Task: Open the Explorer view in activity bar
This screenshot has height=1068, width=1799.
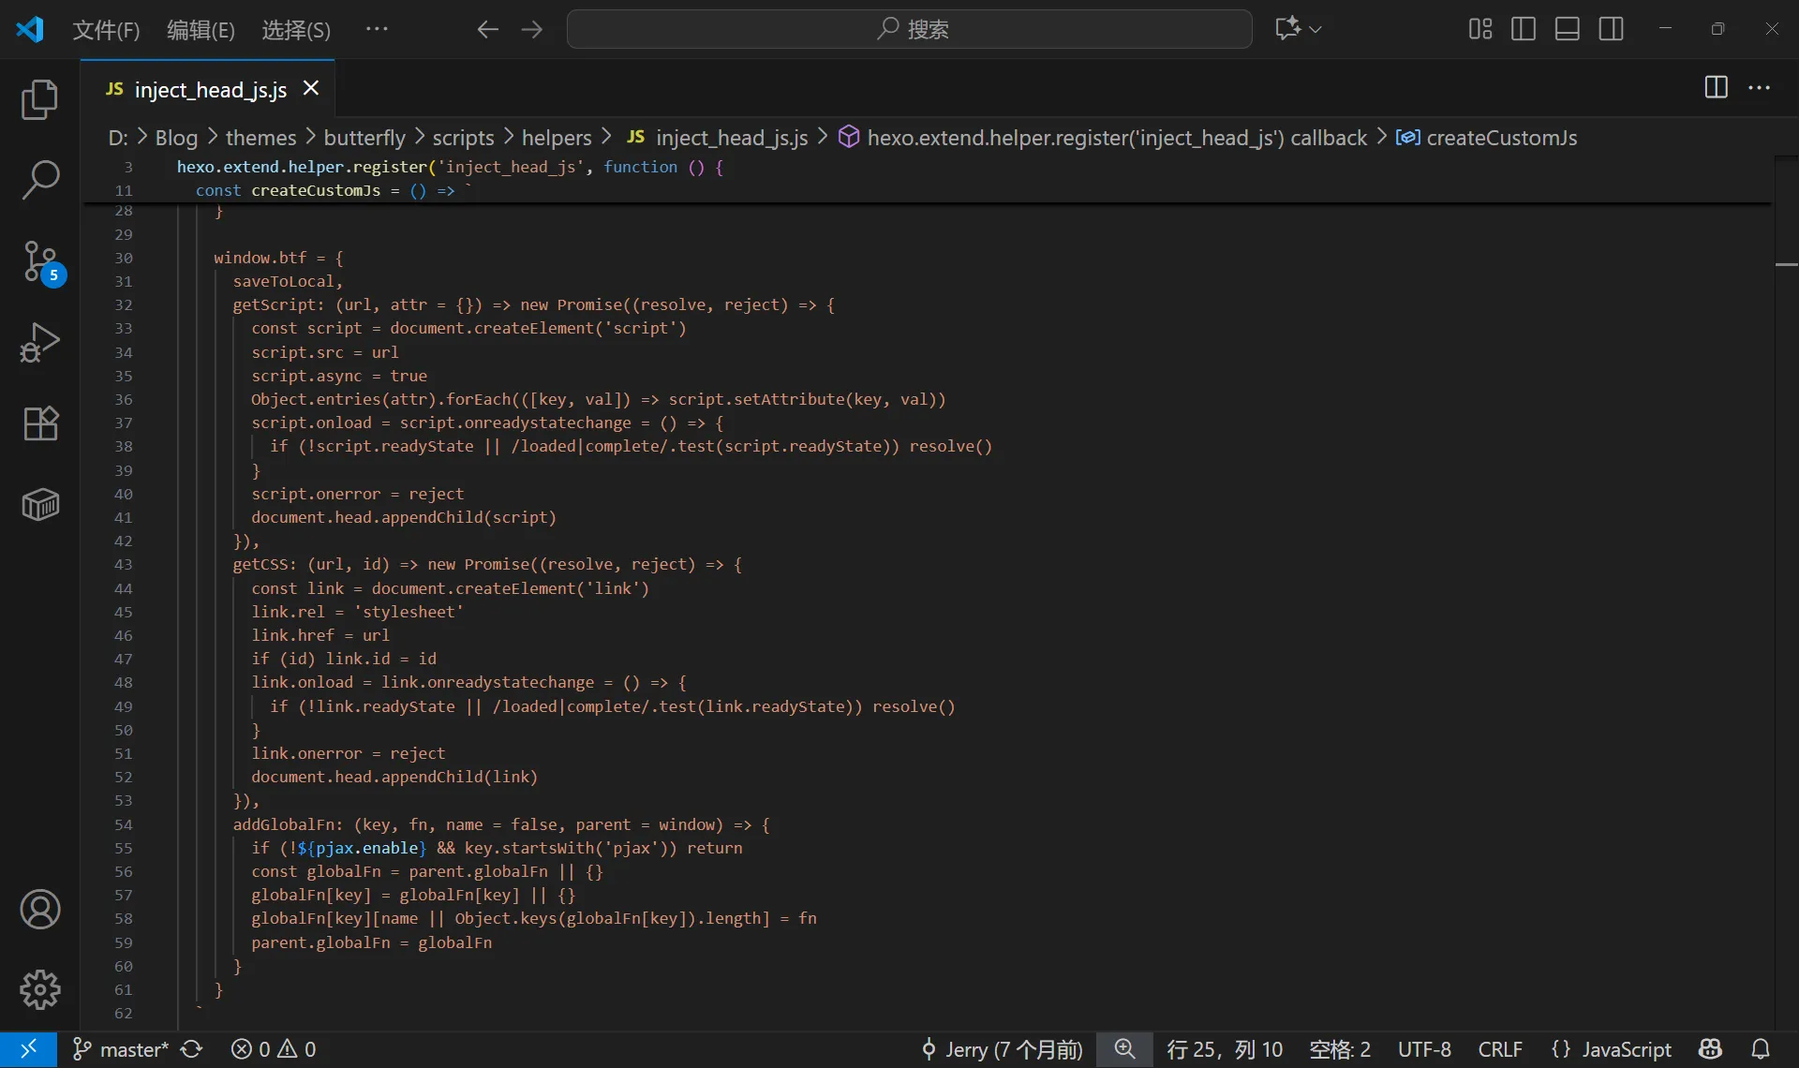Action: coord(39,99)
